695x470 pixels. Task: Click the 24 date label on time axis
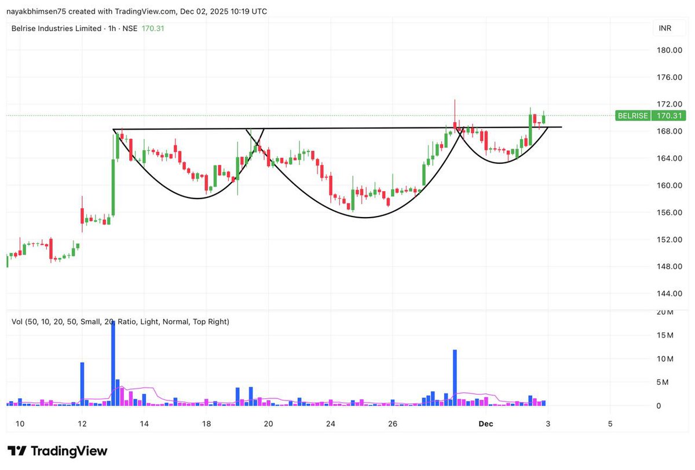click(331, 424)
